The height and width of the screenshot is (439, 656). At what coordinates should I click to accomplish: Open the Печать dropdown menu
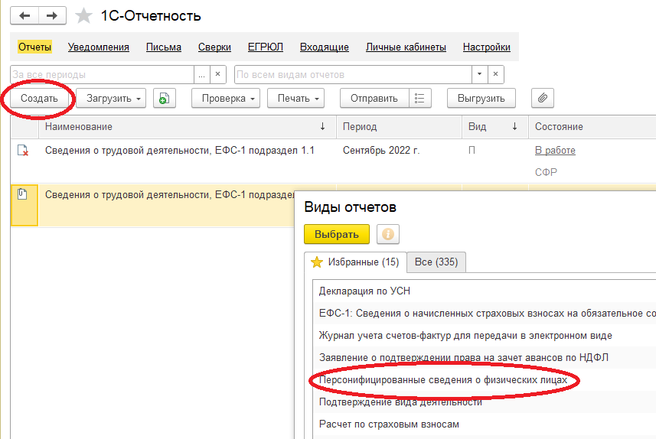tap(295, 98)
